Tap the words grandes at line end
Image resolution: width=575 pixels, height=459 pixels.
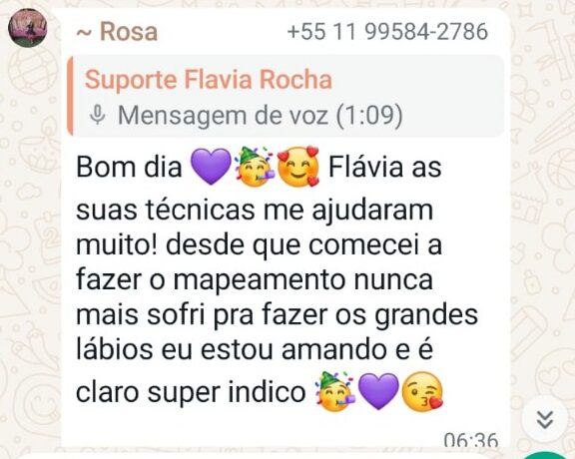(425, 316)
